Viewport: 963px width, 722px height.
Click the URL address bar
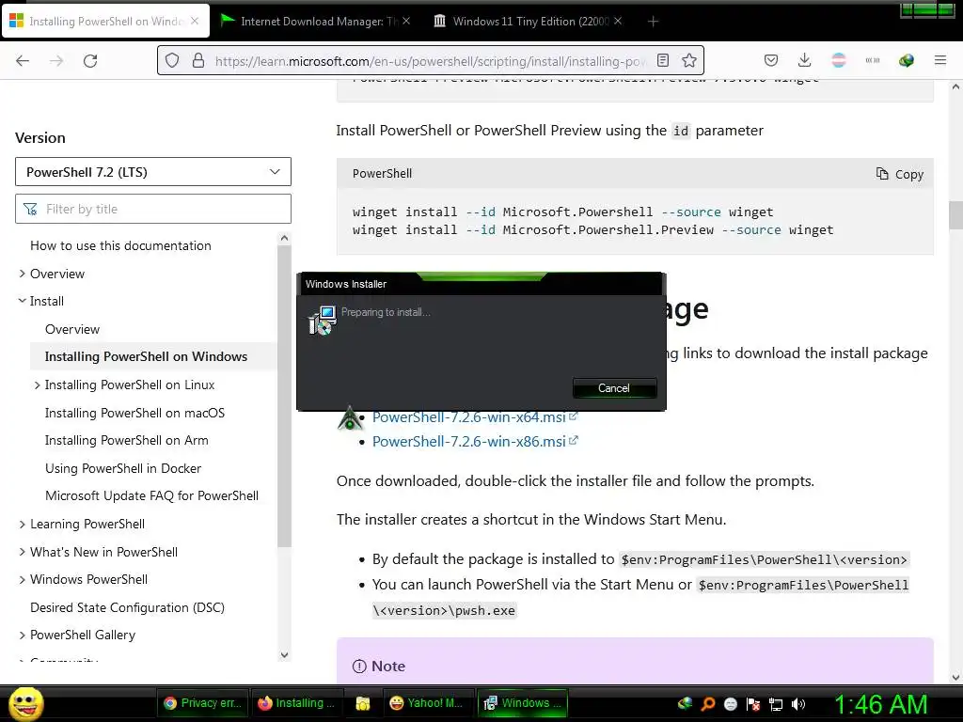point(430,61)
